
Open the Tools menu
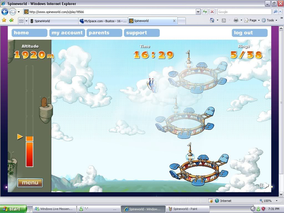click(x=269, y=20)
